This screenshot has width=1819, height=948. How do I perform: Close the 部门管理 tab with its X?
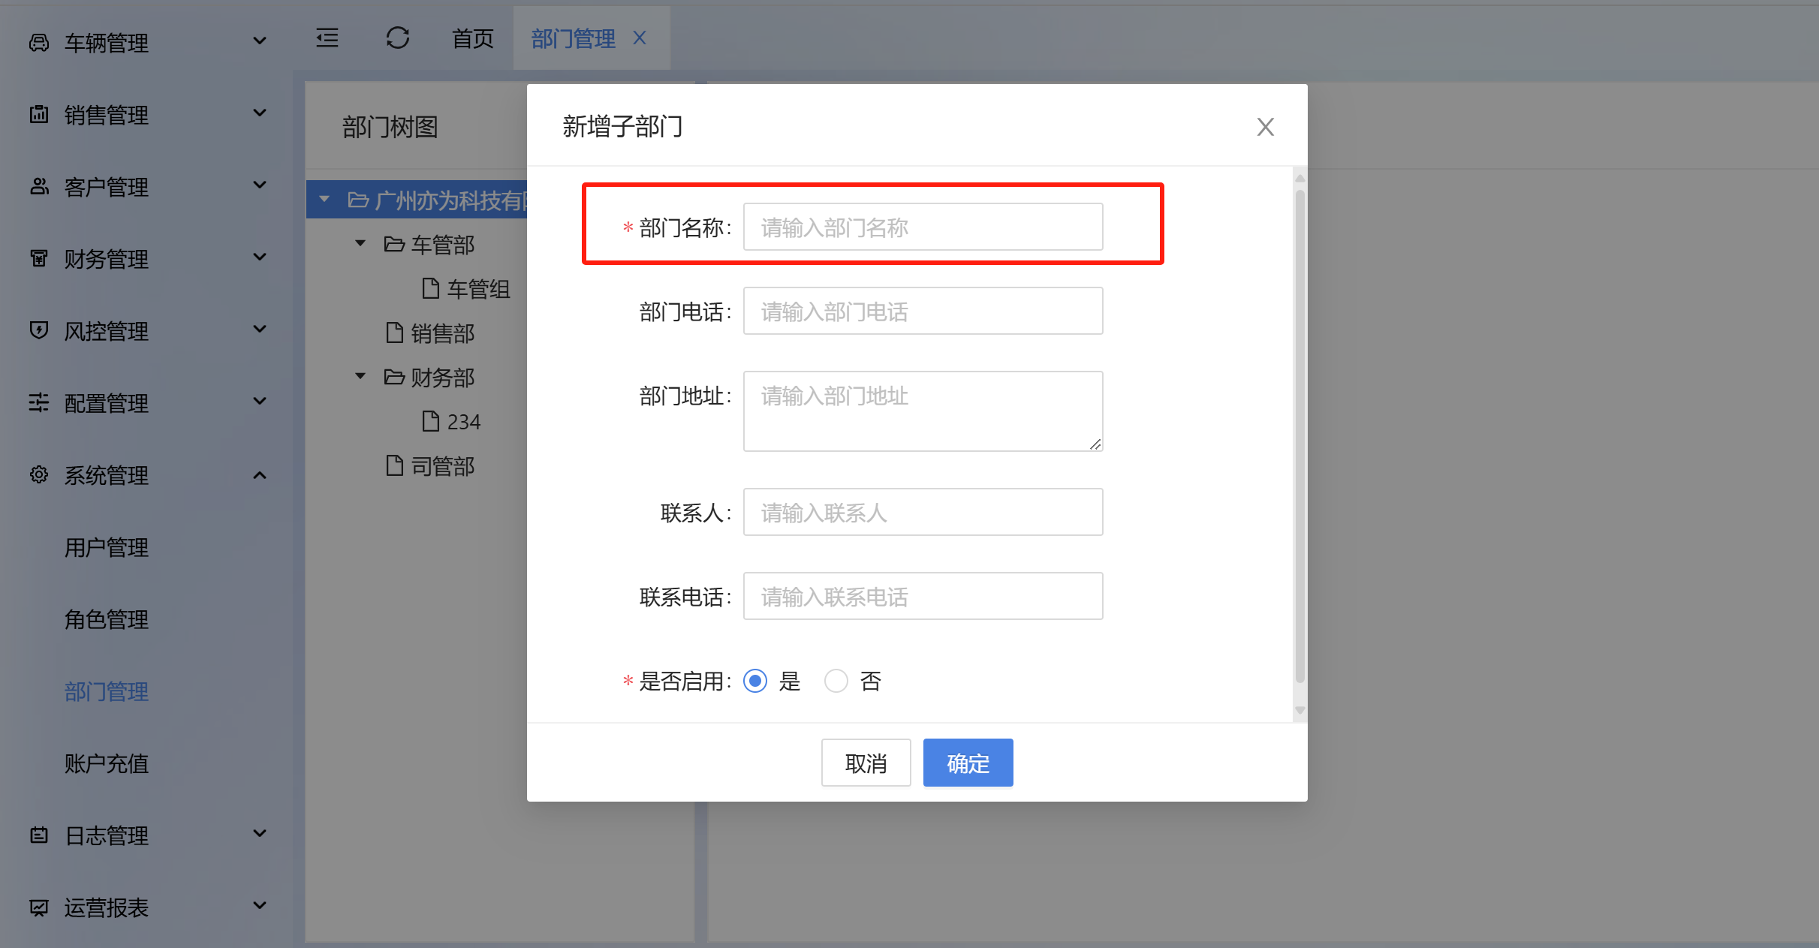tap(640, 38)
